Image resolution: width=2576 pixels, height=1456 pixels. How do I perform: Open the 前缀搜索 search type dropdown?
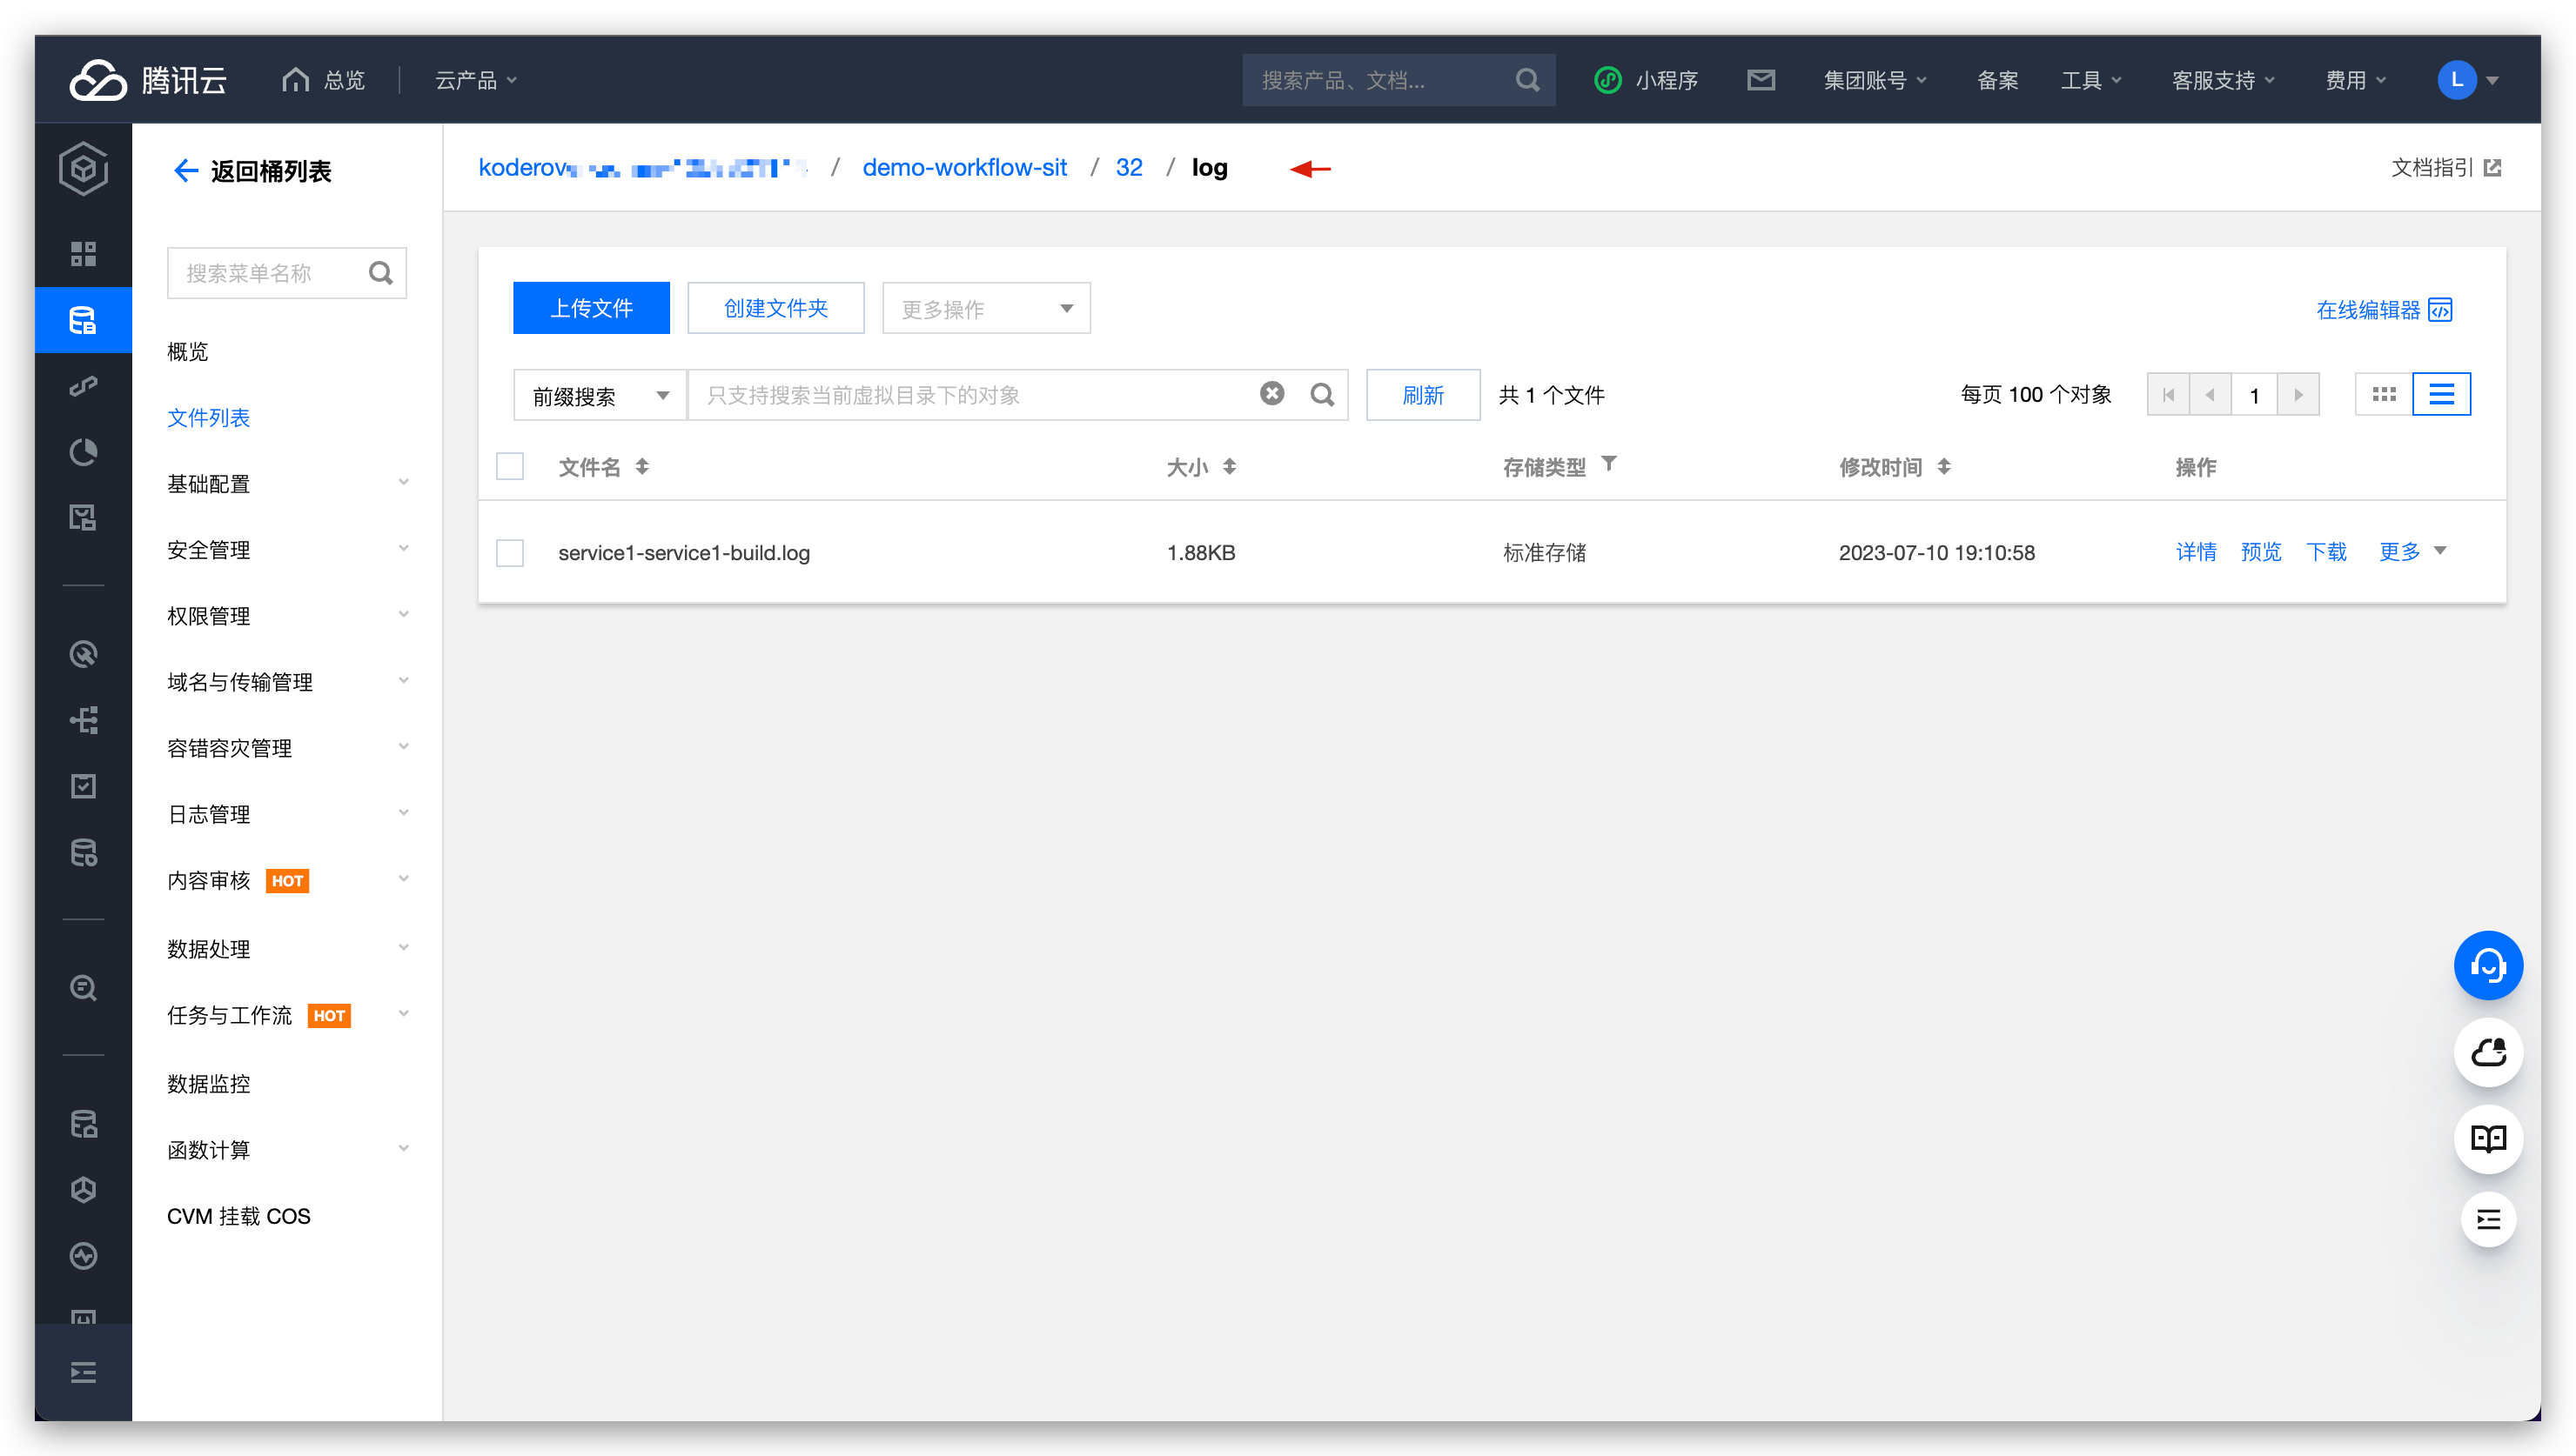click(x=600, y=396)
